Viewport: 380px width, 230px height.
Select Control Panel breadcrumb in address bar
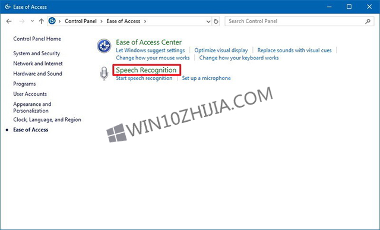81,21
